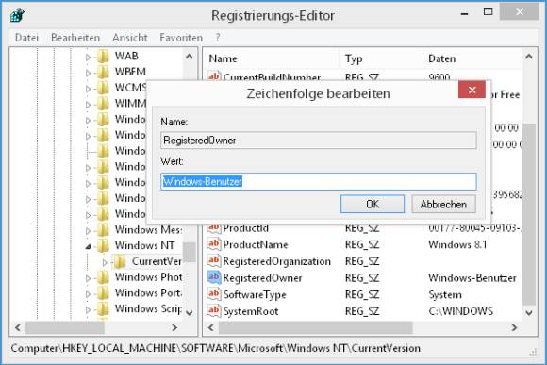Click value list vertical scroll down arrow
Image resolution: width=547 pixels, height=365 pixels.
(529, 313)
